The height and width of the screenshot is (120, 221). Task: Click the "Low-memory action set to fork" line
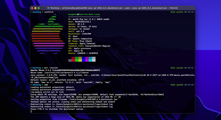[47, 92]
